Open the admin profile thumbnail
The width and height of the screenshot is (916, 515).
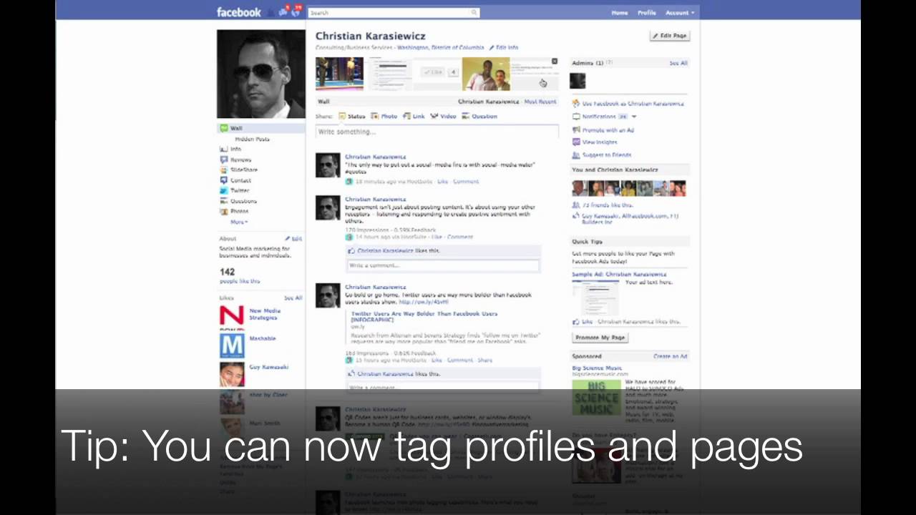click(578, 80)
